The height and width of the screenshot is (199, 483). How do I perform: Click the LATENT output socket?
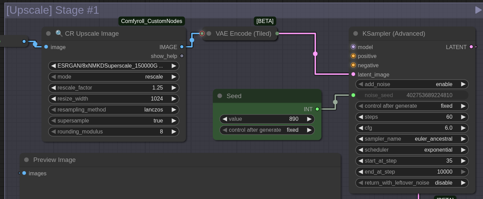tap(471, 47)
